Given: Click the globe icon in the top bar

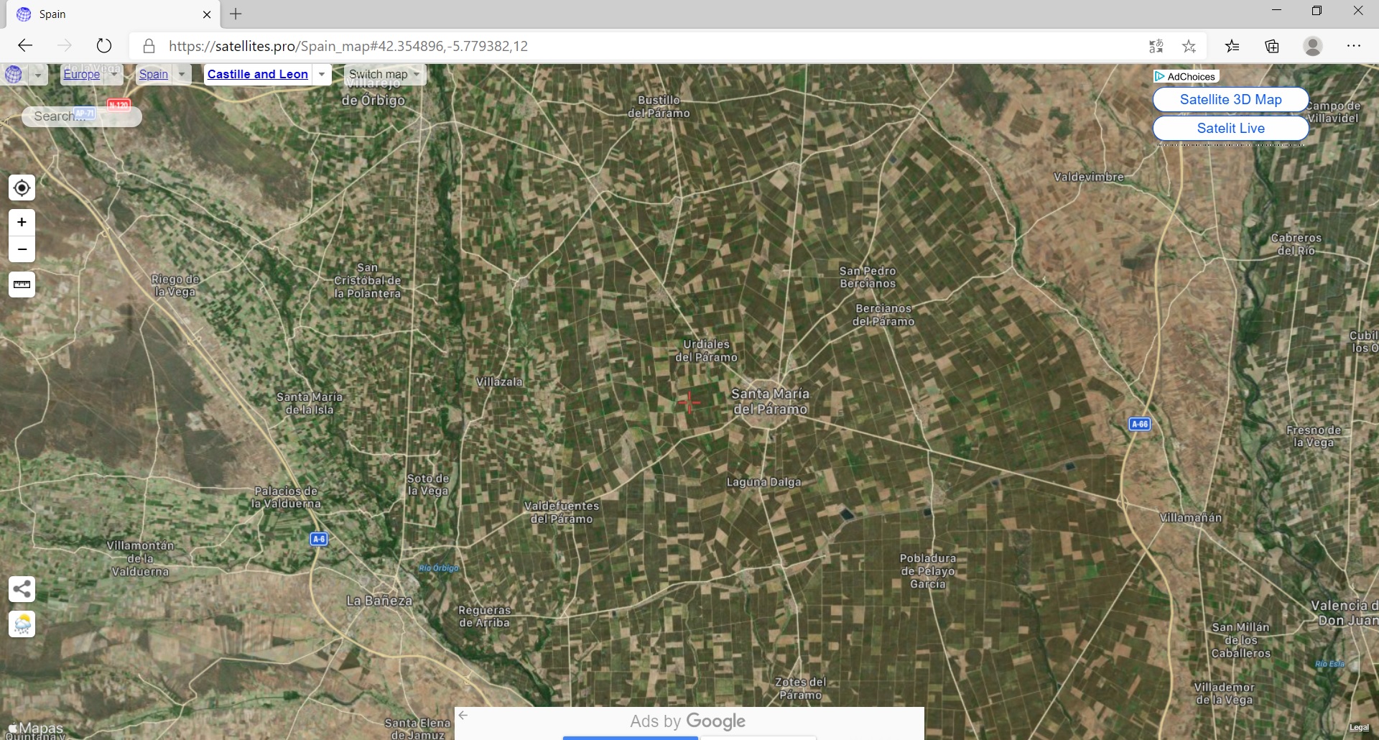Looking at the screenshot, I should [14, 74].
